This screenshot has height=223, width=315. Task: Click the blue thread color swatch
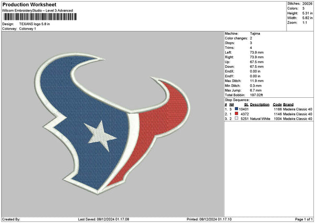[x=236, y=109]
